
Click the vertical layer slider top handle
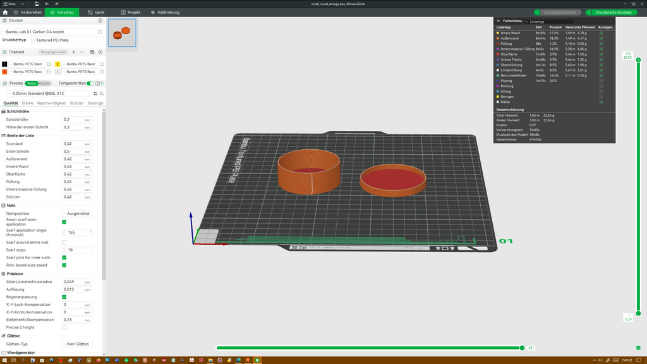coord(638,60)
